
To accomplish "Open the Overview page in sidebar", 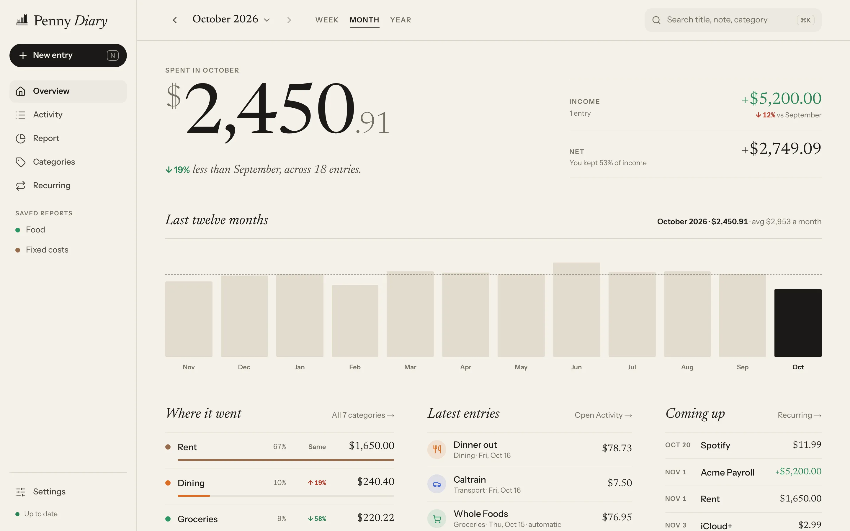I will pyautogui.click(x=68, y=91).
